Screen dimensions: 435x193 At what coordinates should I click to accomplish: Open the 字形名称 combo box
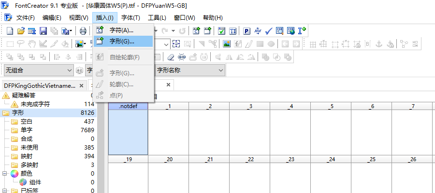point(190,70)
